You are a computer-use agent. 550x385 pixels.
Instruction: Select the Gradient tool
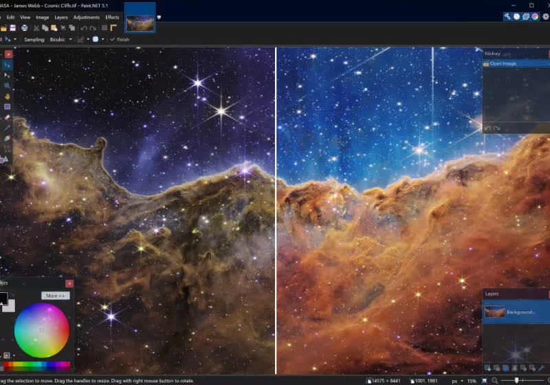tap(7, 107)
